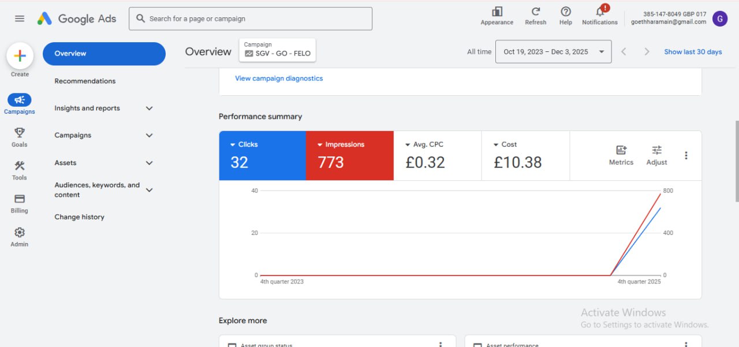Click the page vertical scrollbar
The image size is (739, 347).
(736, 161)
